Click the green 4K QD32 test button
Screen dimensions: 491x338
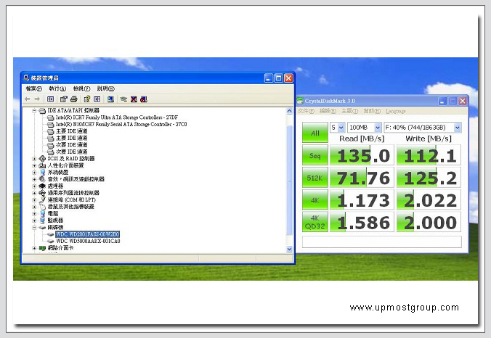pos(315,222)
